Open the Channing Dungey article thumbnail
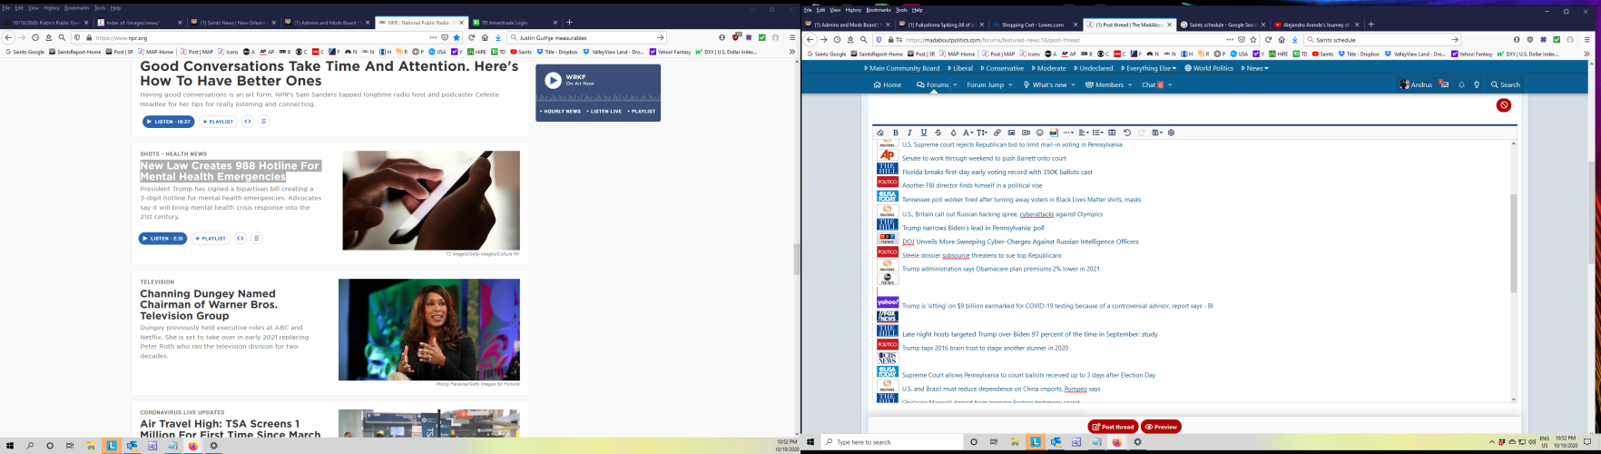This screenshot has height=454, width=1601. point(429,330)
